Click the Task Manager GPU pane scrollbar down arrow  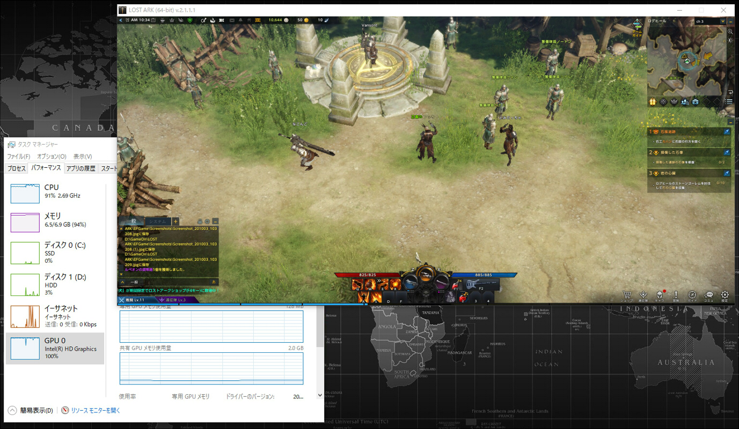click(x=320, y=396)
